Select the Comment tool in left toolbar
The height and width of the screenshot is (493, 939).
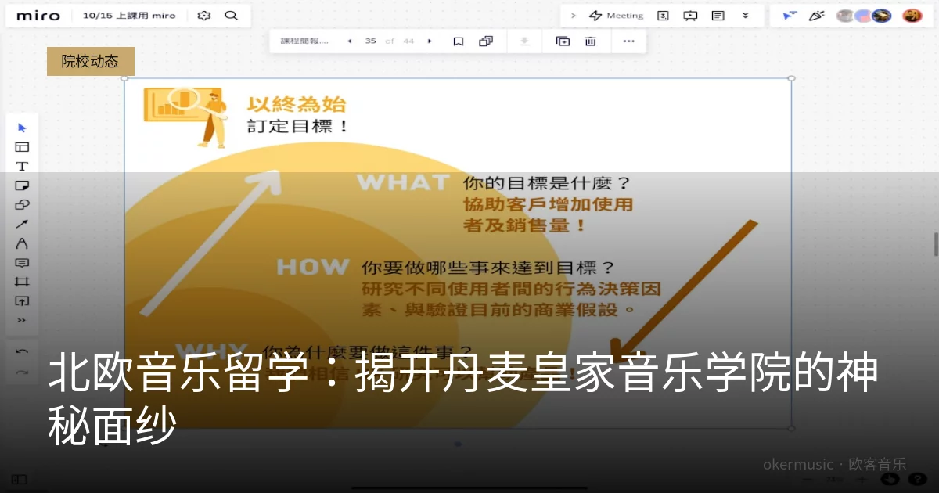point(22,263)
